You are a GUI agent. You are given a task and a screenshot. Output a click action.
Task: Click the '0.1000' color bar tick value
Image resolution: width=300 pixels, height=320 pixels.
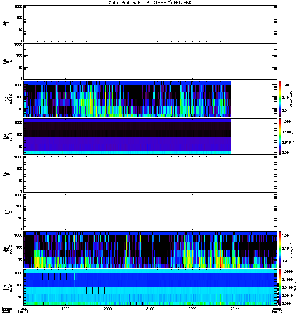(287, 280)
